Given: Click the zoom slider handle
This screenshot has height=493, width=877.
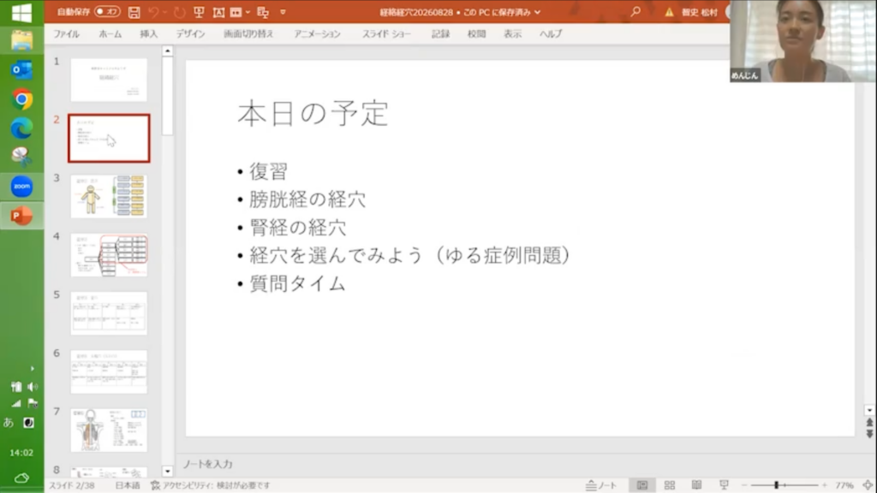Looking at the screenshot, I should (776, 485).
